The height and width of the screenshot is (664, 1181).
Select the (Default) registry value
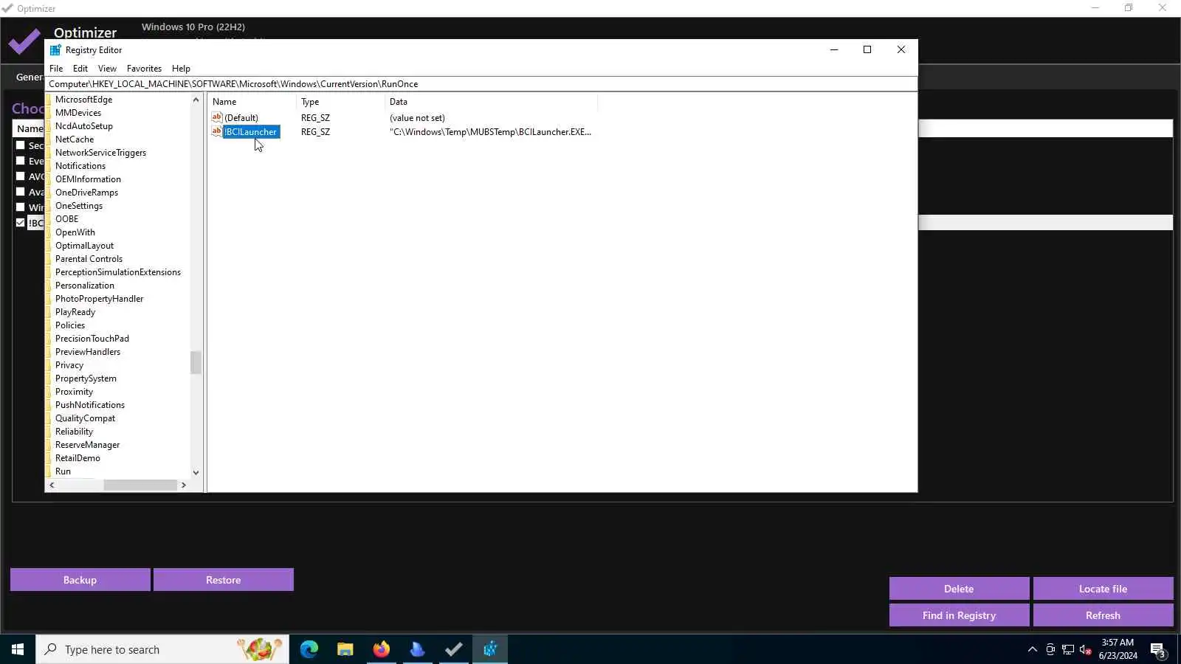[x=241, y=118]
